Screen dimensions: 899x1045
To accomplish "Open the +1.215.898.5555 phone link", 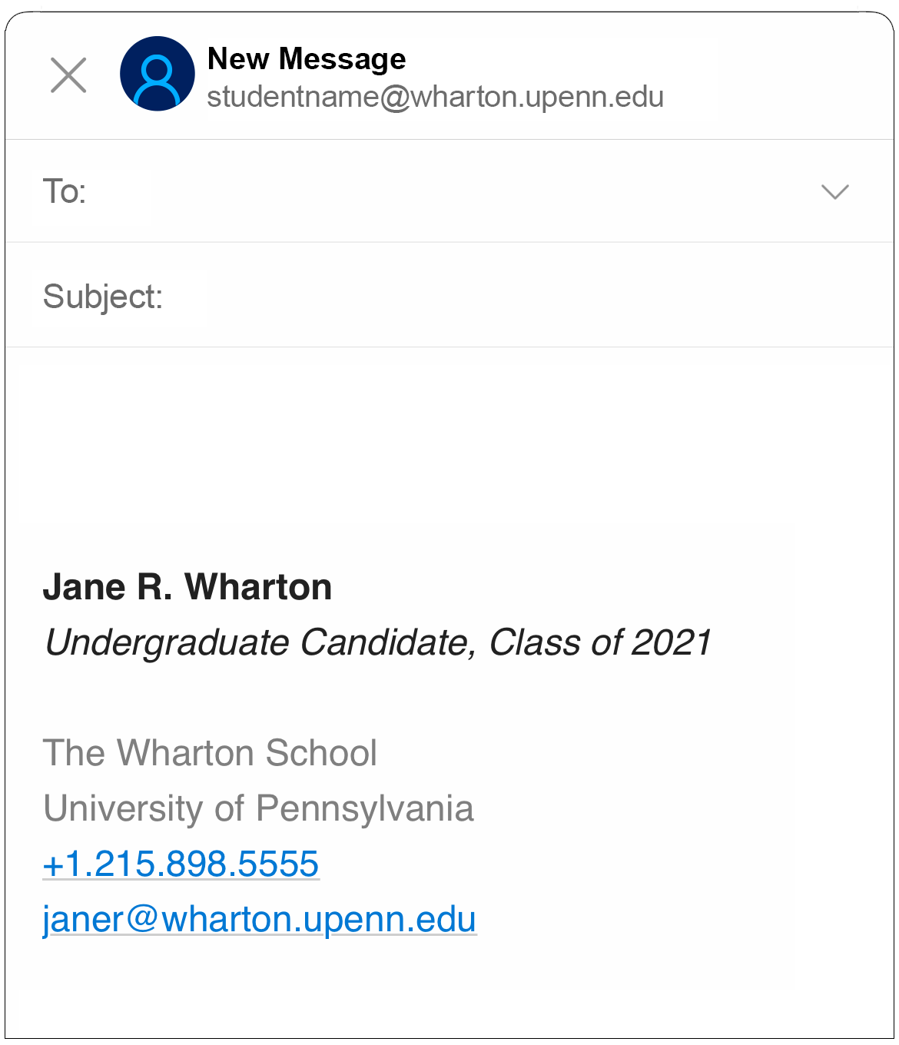I will tap(181, 864).
